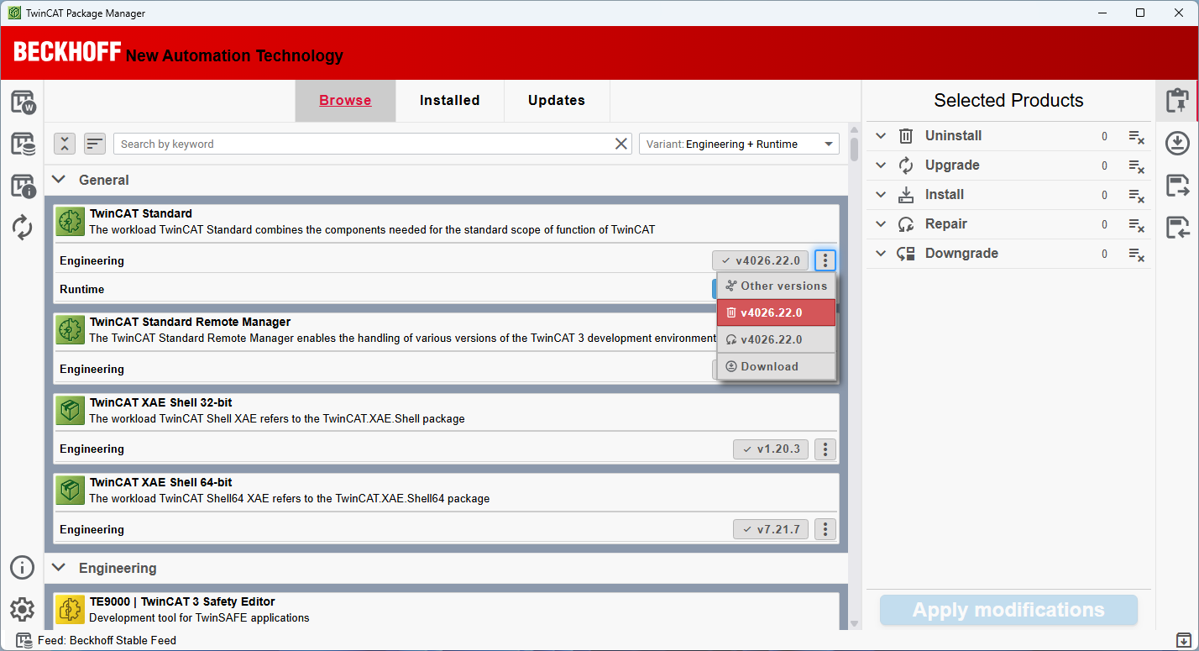
Task: Expand the Repair section chevron
Action: point(881,224)
